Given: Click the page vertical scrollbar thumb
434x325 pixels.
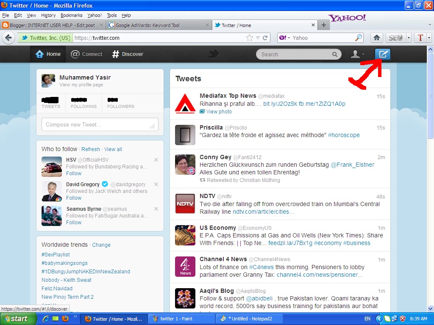Looking at the screenshot, I should coord(430,96).
